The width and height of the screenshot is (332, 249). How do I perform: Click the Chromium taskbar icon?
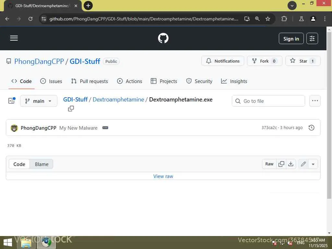(x=46, y=243)
